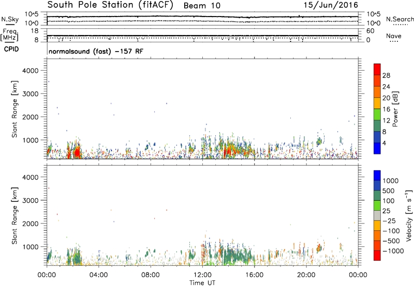Pick the red bottom segment of Velocity colorbar

[377, 256]
